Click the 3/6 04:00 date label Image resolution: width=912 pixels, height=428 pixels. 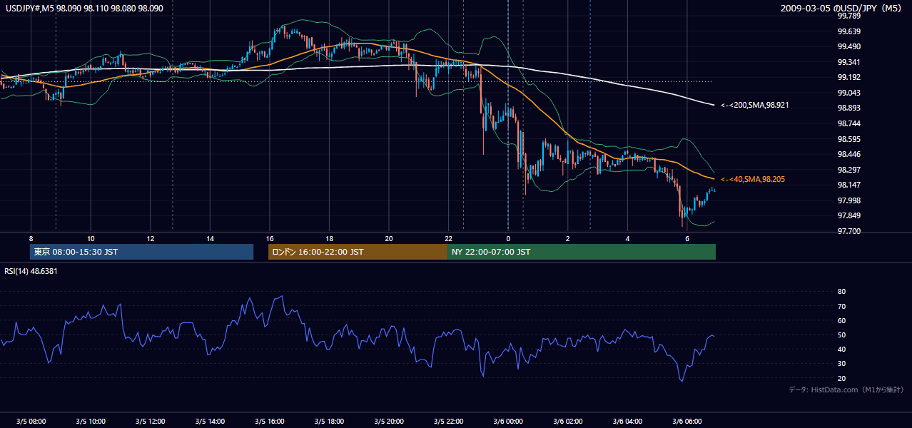coord(627,422)
